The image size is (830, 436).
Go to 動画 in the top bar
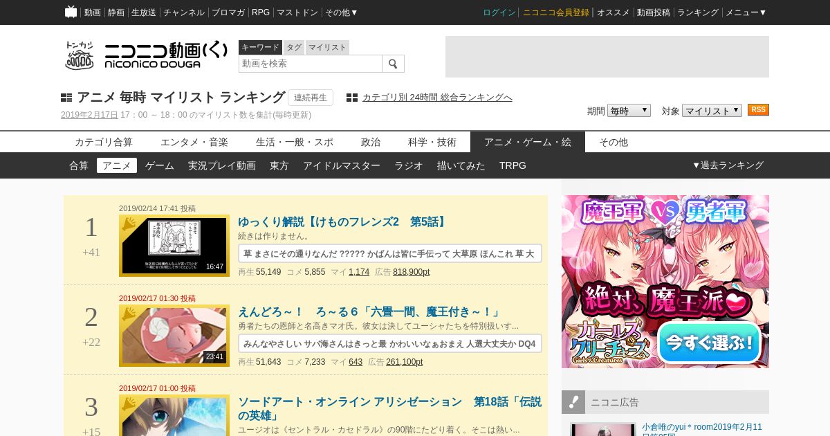tap(93, 12)
